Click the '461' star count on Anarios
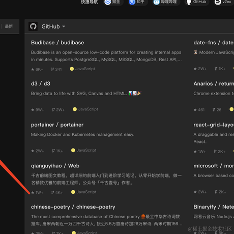 tap(201, 110)
